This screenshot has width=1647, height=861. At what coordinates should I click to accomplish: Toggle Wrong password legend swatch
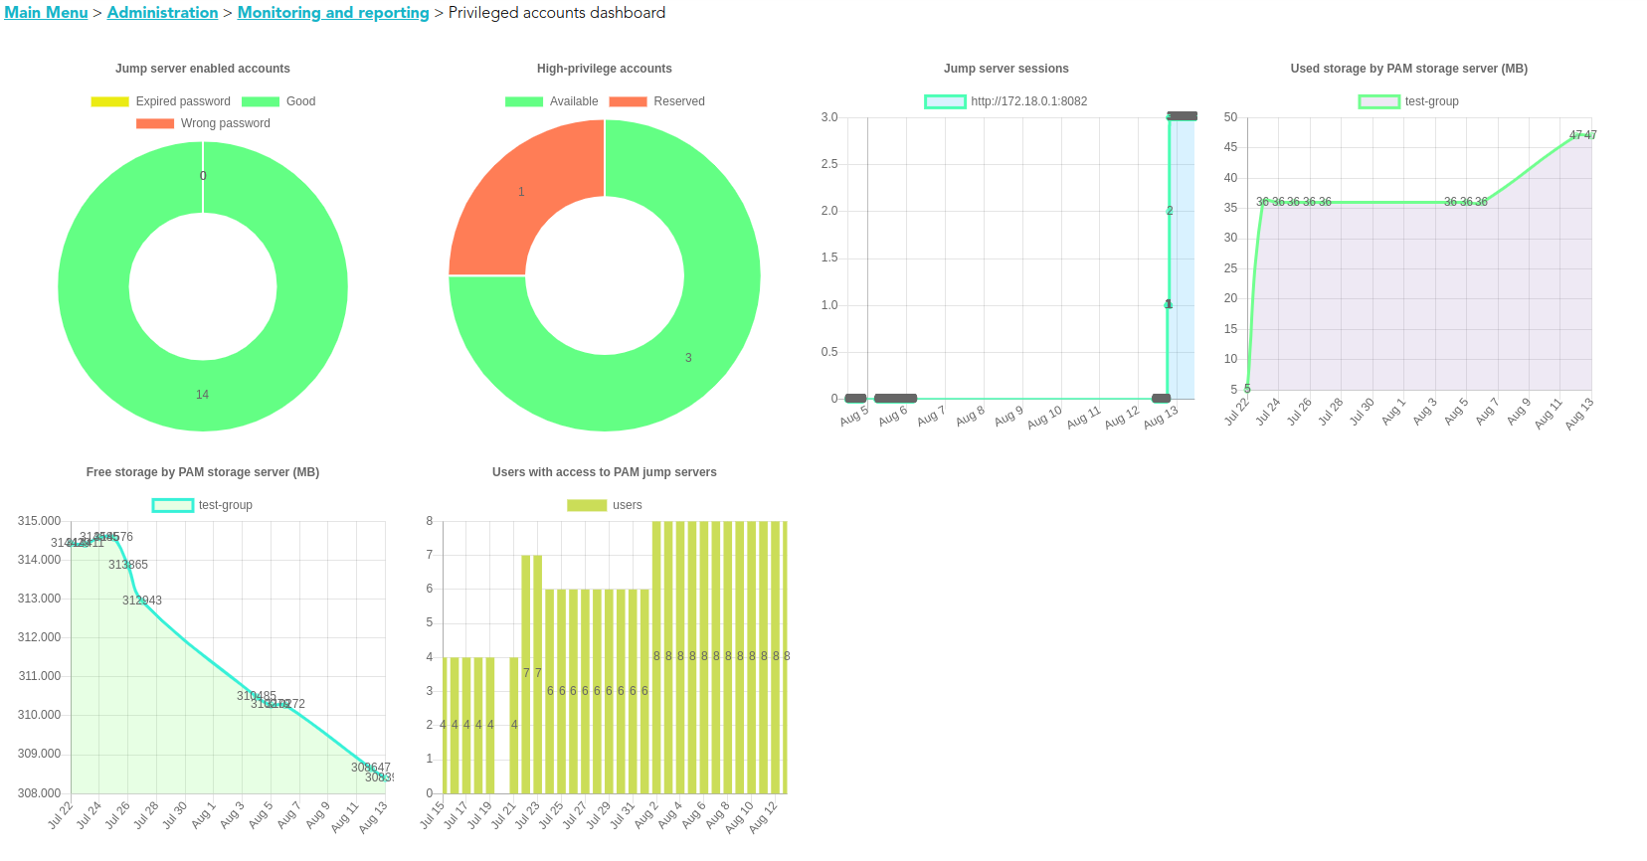click(x=155, y=123)
